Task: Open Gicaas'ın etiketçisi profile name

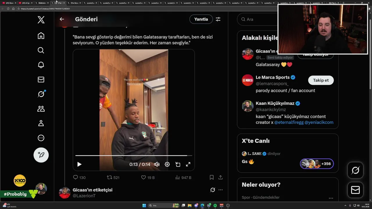Action: pos(92,190)
